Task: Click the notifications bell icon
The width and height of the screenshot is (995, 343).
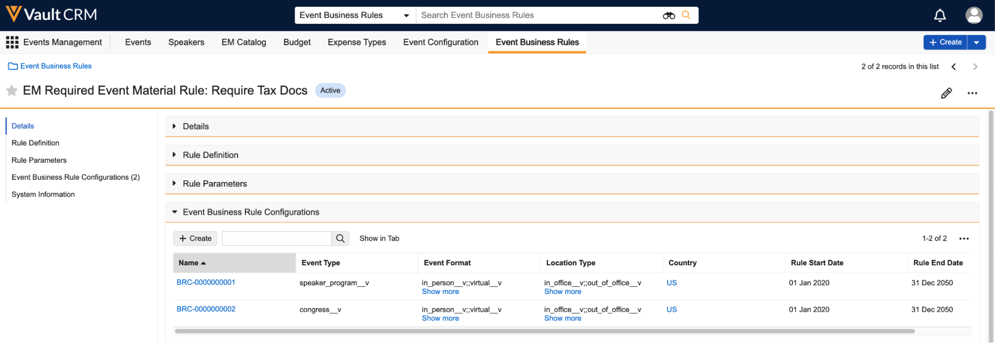Action: pos(940,15)
